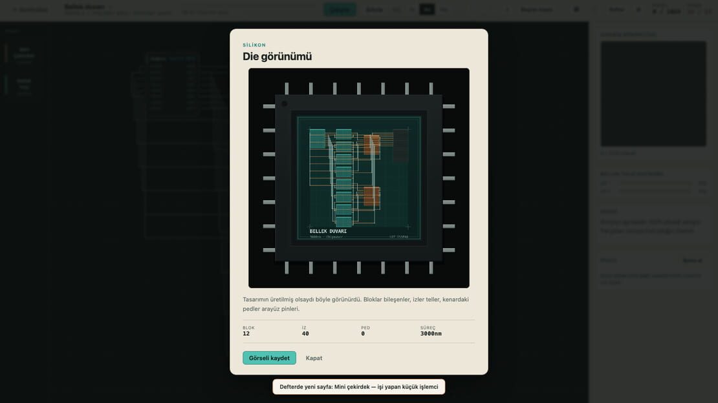Close the dialog using Kapat

(314, 358)
